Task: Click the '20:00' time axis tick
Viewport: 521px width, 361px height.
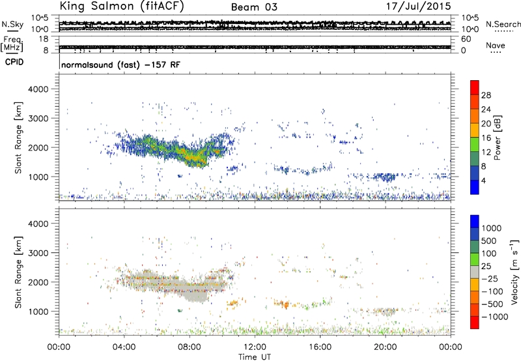Action: (385, 347)
